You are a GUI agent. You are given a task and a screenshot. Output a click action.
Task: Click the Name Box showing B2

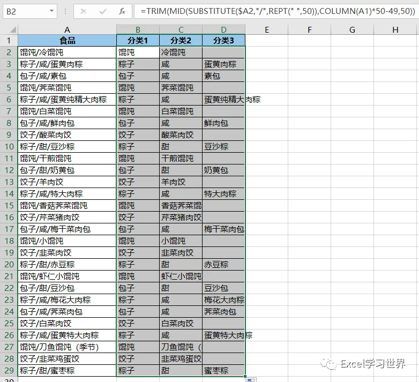tap(30, 11)
